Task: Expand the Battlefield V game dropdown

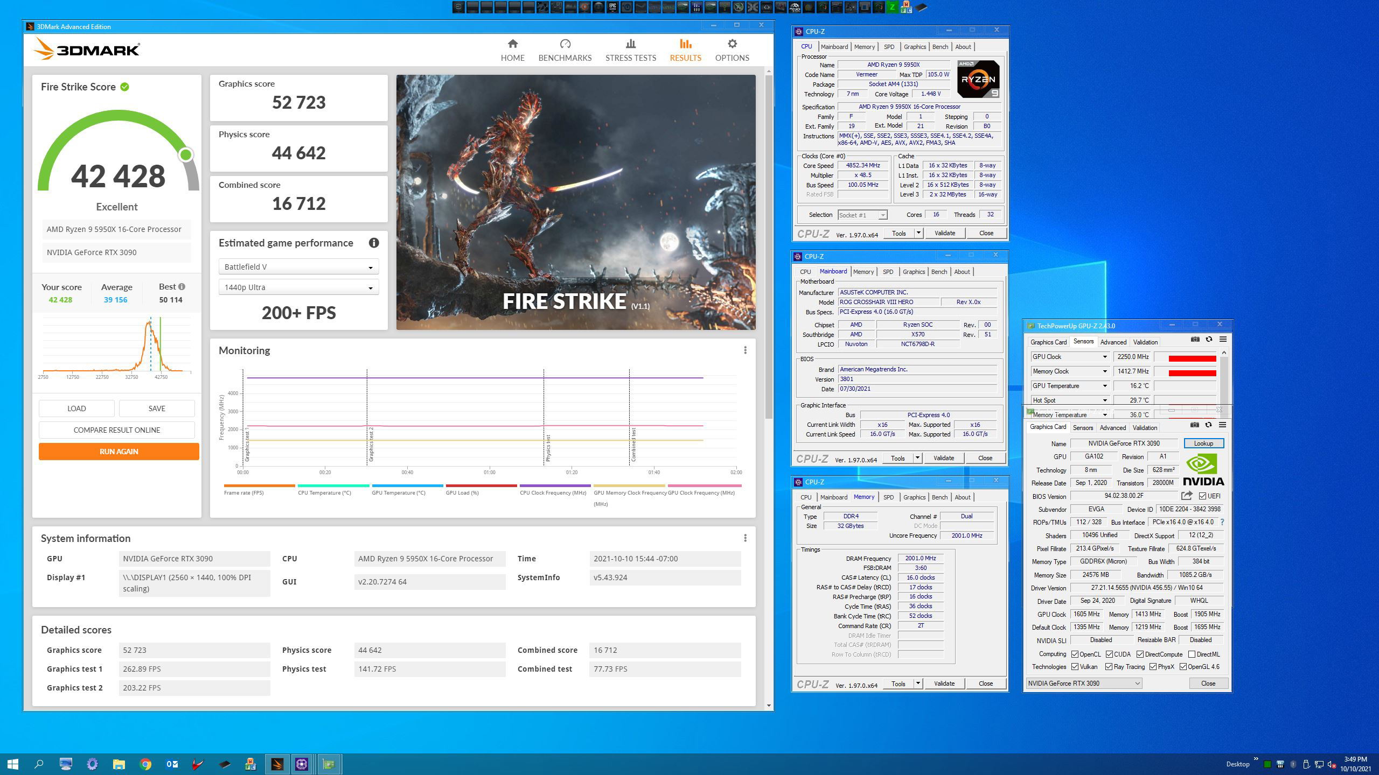Action: click(x=299, y=267)
